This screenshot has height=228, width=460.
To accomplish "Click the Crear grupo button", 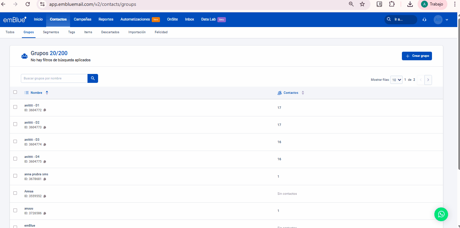I will (417, 56).
